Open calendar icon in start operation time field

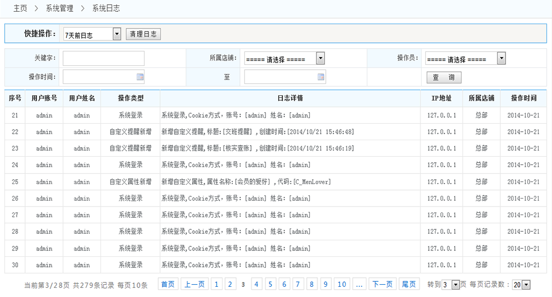pyautogui.click(x=140, y=77)
